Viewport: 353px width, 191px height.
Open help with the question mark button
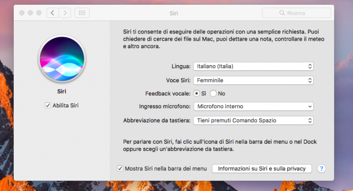coord(322,169)
